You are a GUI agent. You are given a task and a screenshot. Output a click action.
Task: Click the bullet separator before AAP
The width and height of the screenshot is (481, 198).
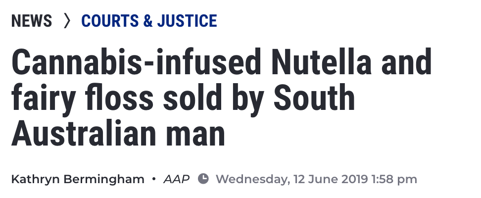coord(154,179)
